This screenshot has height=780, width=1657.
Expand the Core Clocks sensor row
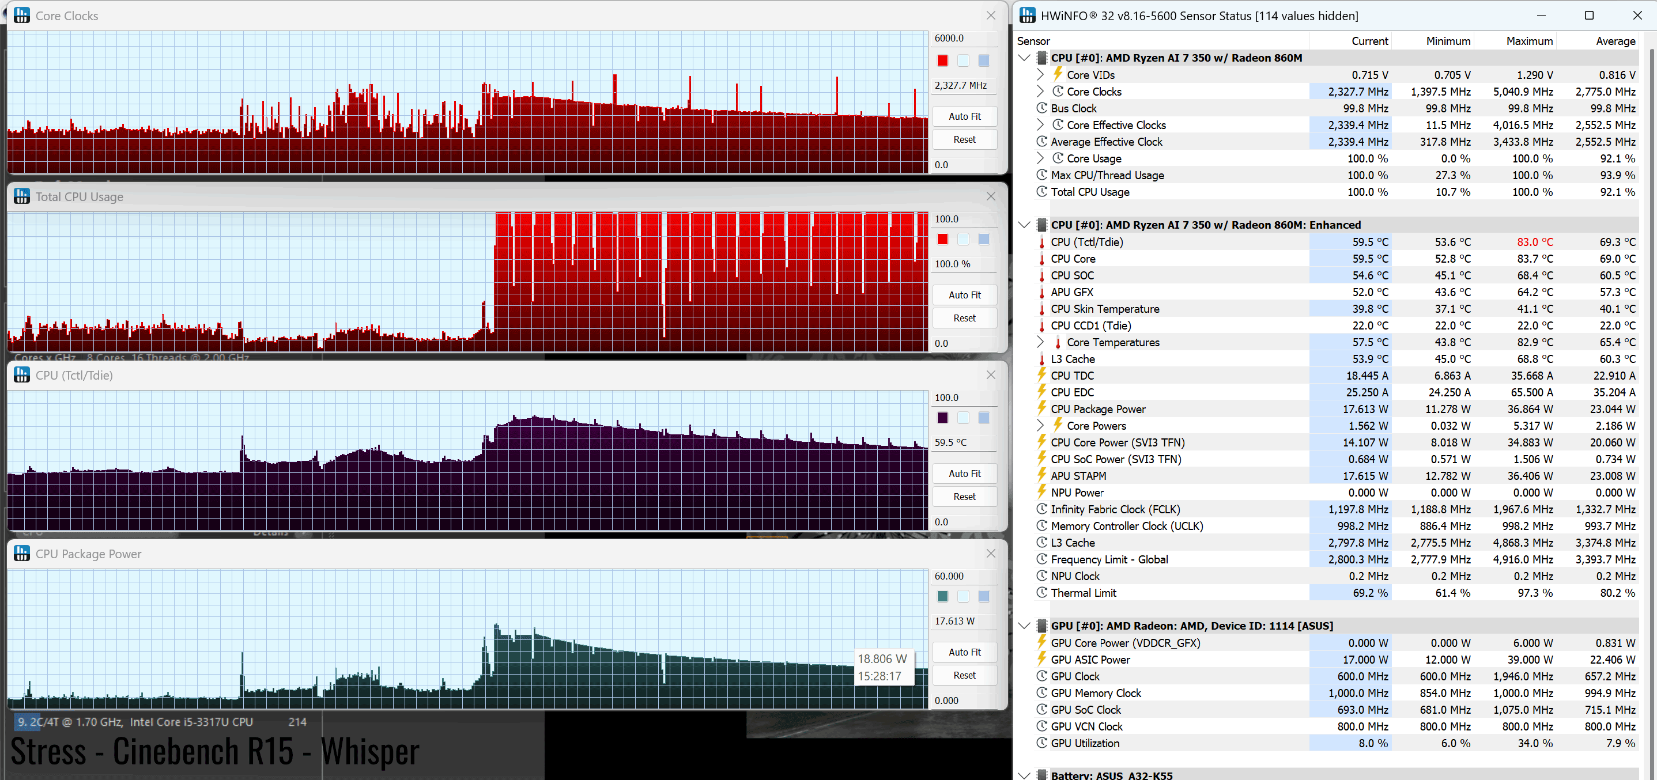coord(1040,92)
